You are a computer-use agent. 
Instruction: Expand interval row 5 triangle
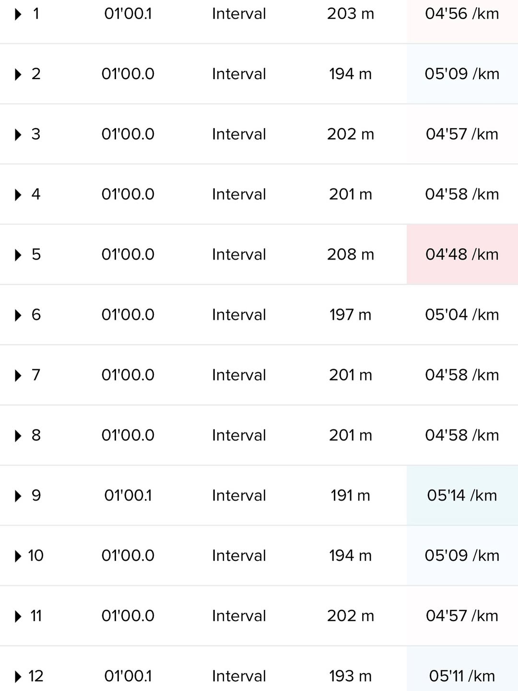[x=18, y=255]
